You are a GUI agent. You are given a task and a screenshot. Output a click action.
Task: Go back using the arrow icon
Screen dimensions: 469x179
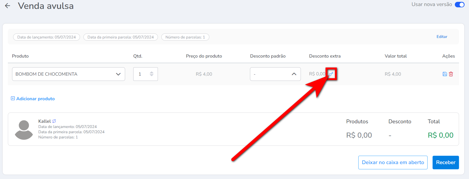(8, 6)
